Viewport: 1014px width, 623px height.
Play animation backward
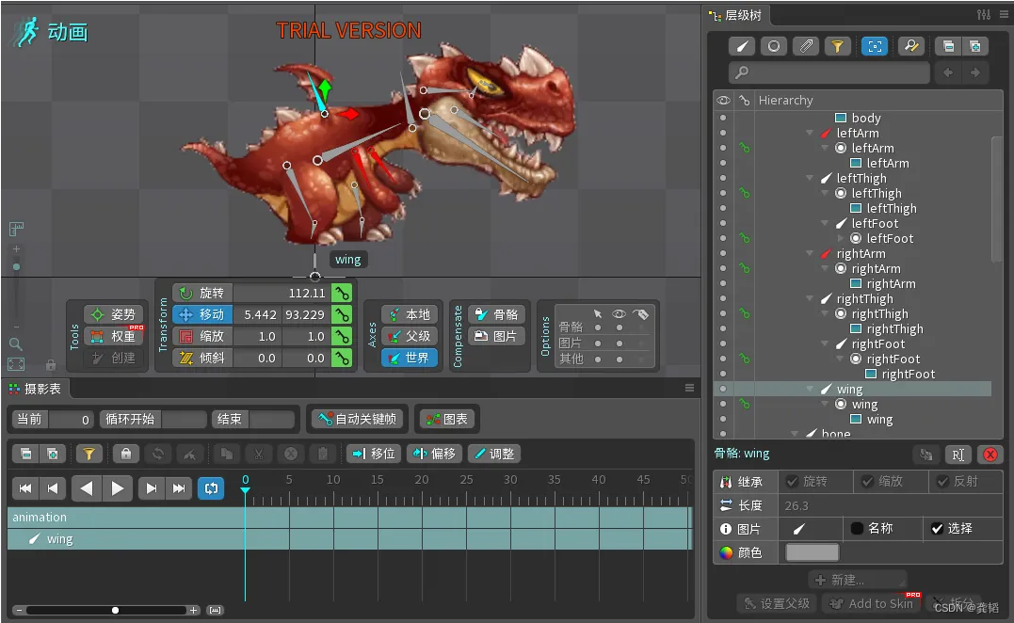pos(87,488)
